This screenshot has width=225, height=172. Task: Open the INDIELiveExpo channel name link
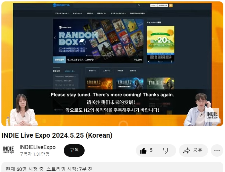[x=37, y=147]
